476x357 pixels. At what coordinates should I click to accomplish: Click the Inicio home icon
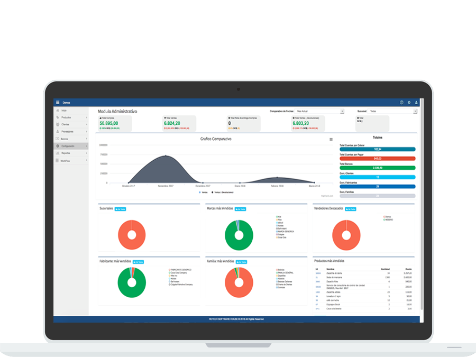point(57,110)
